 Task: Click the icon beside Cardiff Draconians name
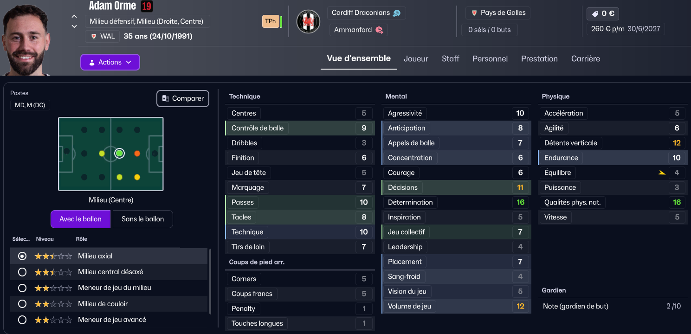[x=396, y=13]
